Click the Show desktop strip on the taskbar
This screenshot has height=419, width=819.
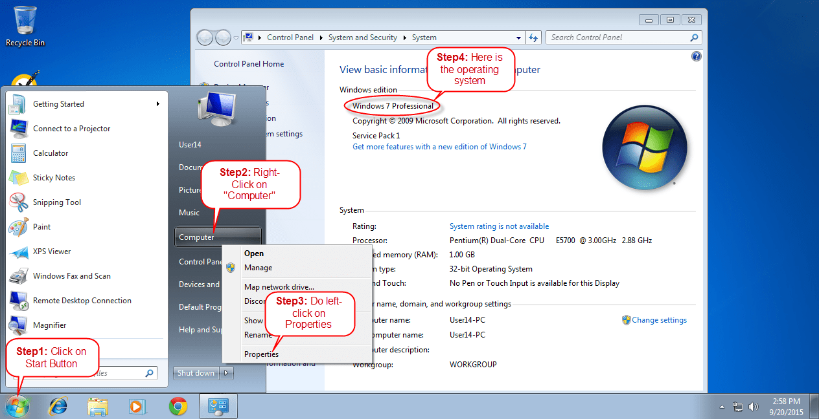point(814,407)
